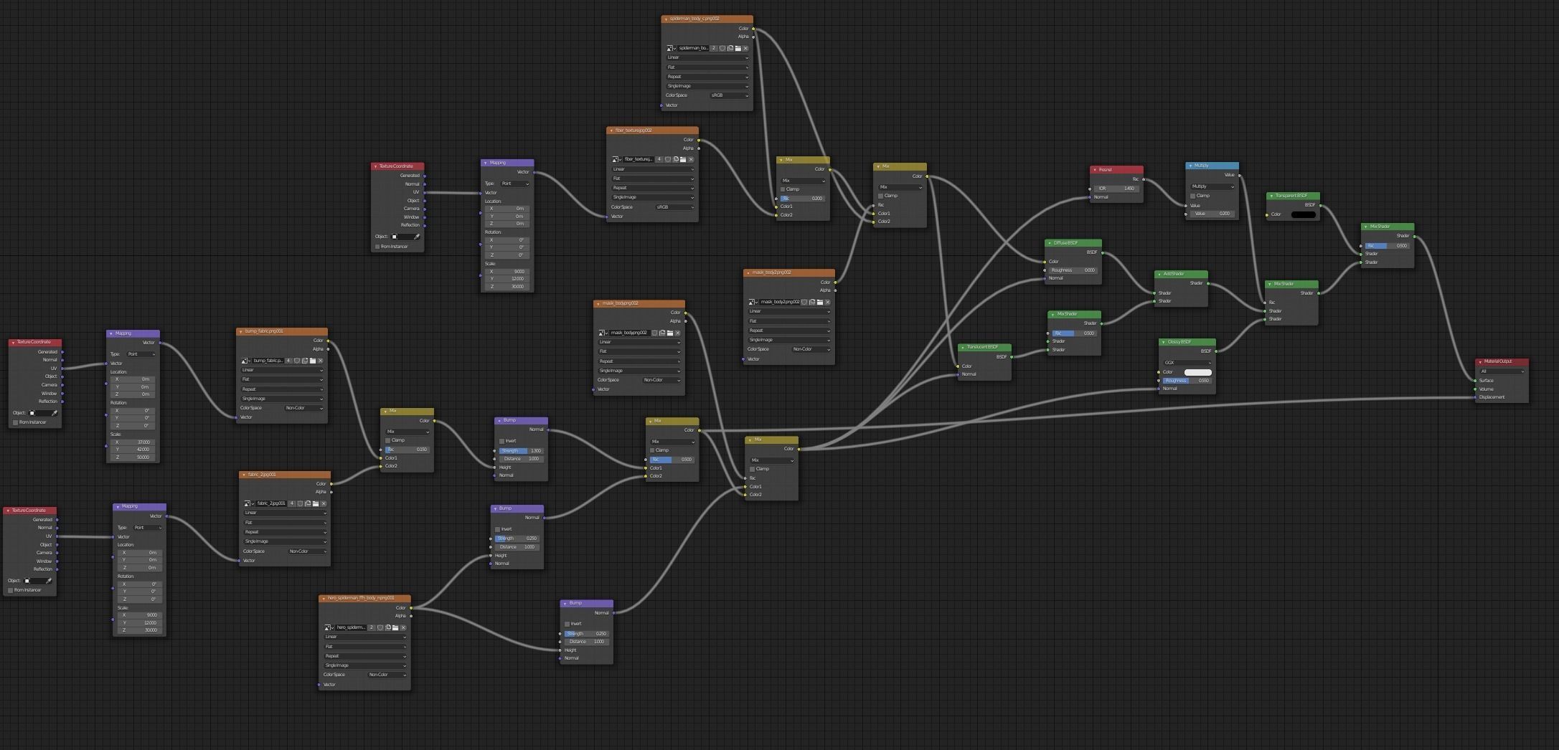1559x750 pixels.
Task: Check Invert in Bump node with Strength 1.300
Action: [501, 441]
